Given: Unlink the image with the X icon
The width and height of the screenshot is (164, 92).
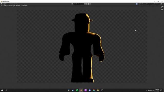Looking at the screenshot, I should point(90,4).
